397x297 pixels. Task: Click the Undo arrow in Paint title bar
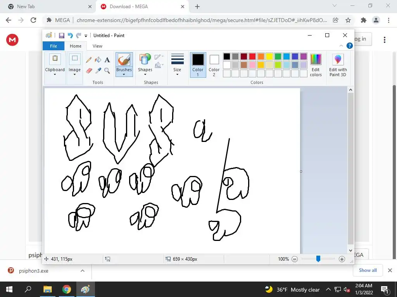pyautogui.click(x=70, y=36)
